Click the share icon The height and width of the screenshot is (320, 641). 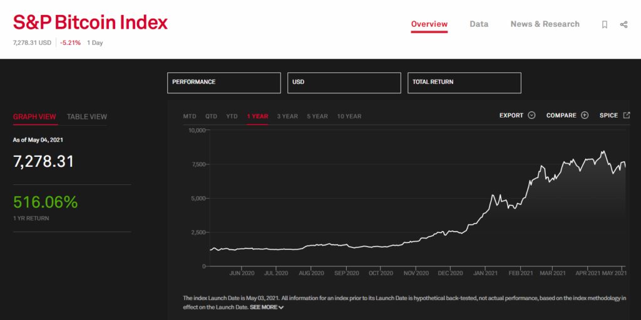624,25
